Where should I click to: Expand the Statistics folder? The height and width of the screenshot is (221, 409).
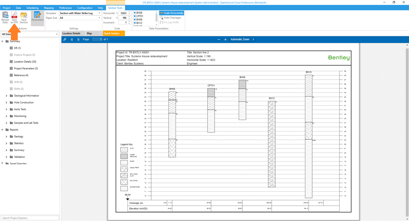point(6,143)
